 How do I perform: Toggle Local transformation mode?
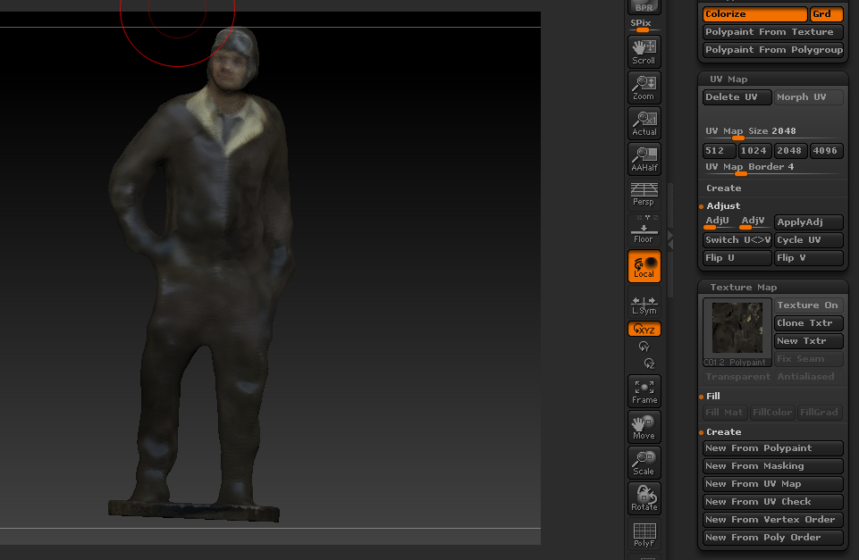point(644,266)
